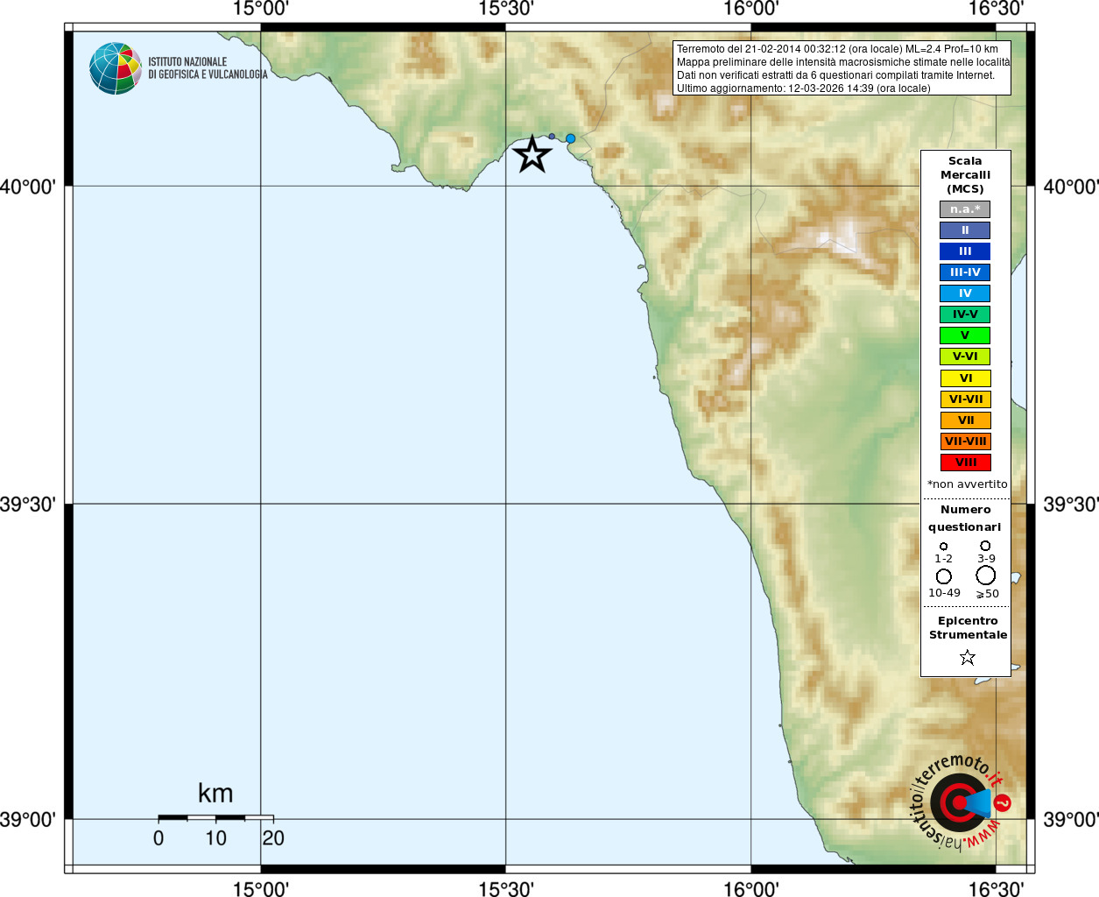This screenshot has height=897, width=1099.
Task: Click the left axis label 40°00'
Action: (x=28, y=187)
